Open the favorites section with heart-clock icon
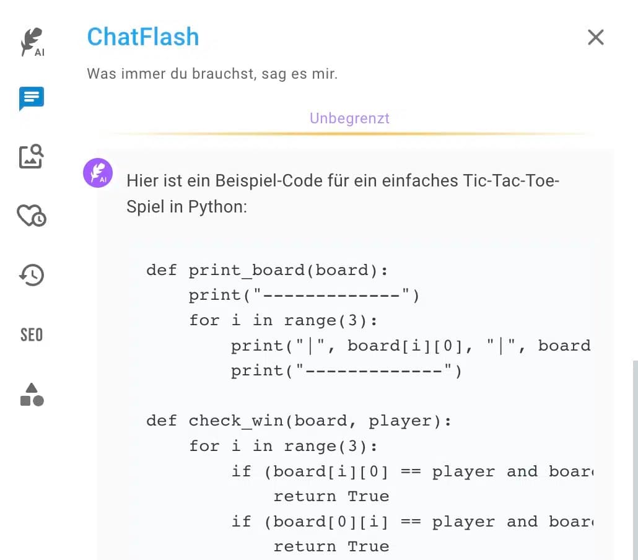The image size is (638, 560). click(31, 216)
